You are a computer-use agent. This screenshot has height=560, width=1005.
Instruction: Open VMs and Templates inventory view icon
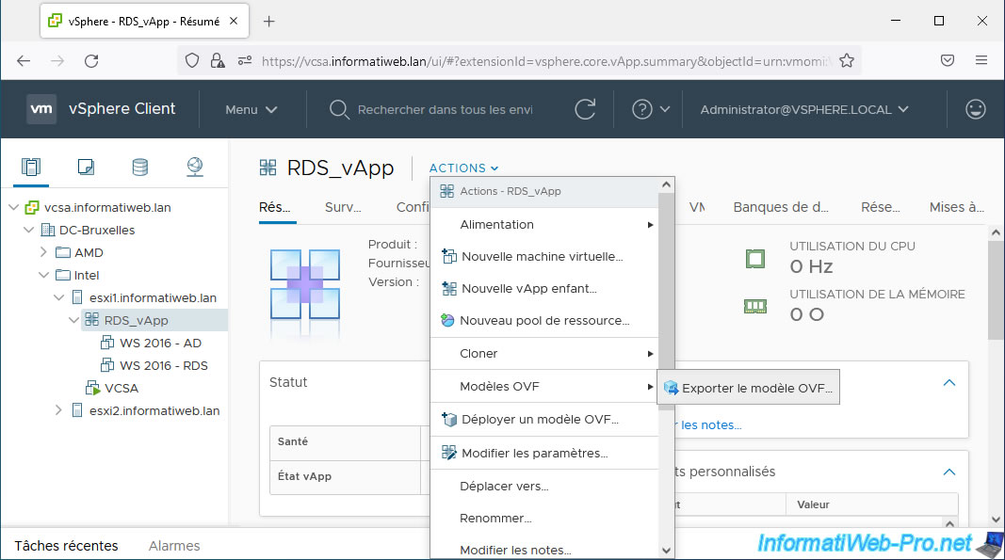(x=86, y=168)
